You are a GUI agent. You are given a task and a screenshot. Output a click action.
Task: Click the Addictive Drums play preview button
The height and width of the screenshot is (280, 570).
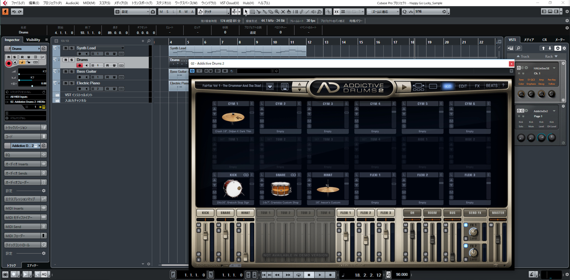(x=404, y=87)
